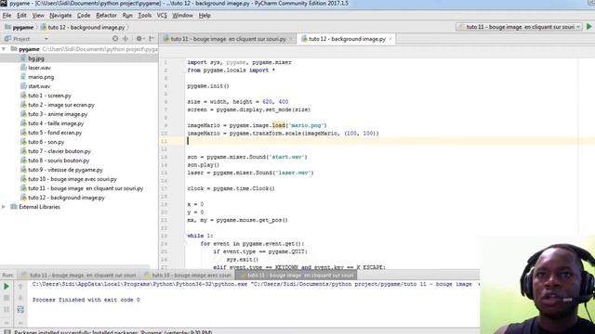Select tuto 5 - fond ecran.py
The image size is (595, 334).
(x=55, y=133)
